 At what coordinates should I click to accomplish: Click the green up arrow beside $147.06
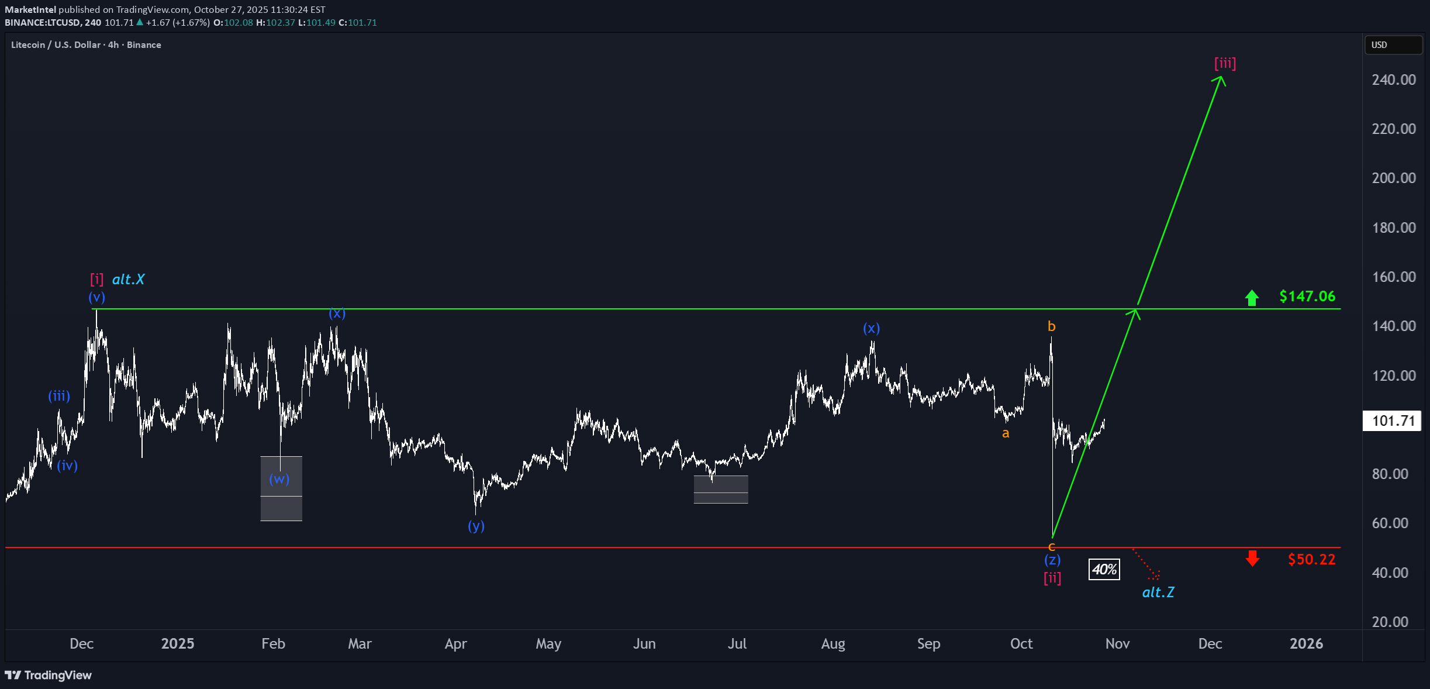tap(1251, 298)
